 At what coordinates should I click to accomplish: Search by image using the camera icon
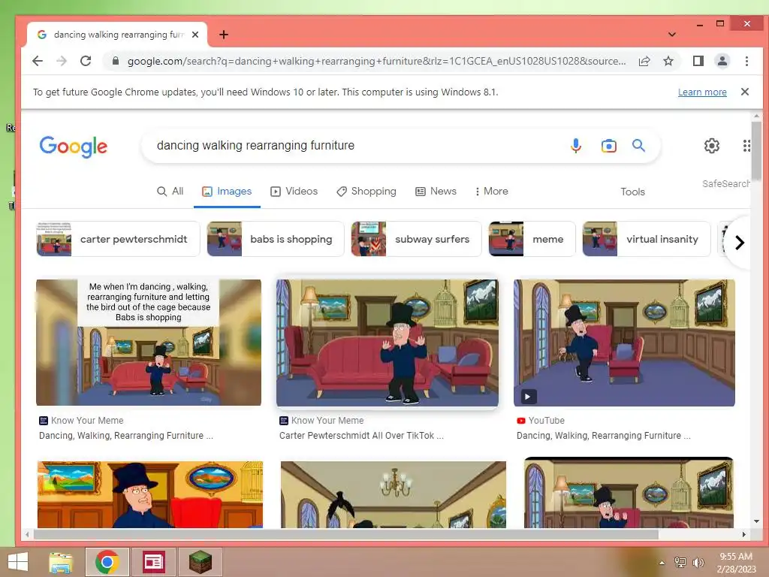(x=608, y=146)
